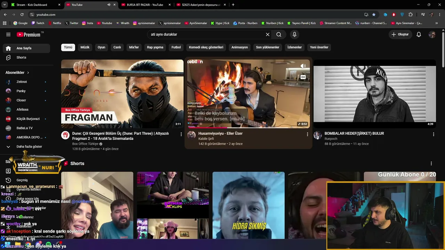Open YouTube notifications bell
Image resolution: width=445 pixels, height=250 pixels.
click(419, 34)
